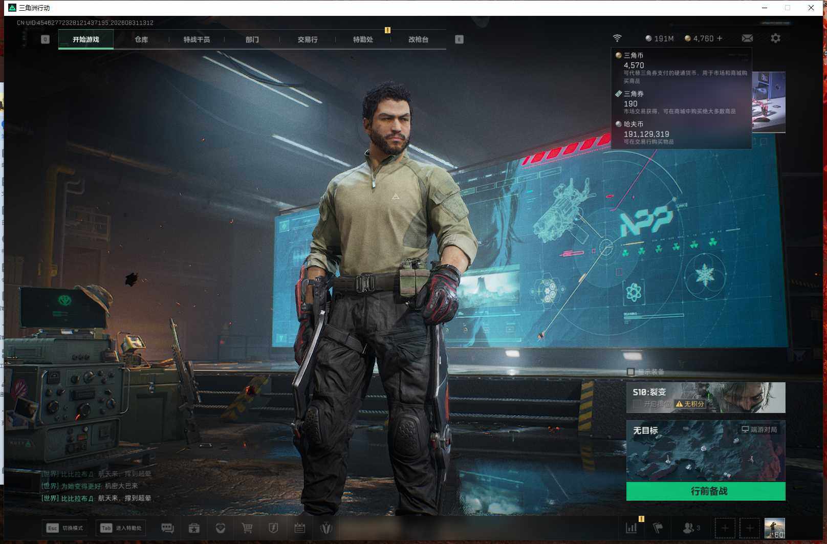Open the chat messages icon
This screenshot has width=827, height=544.
(167, 528)
